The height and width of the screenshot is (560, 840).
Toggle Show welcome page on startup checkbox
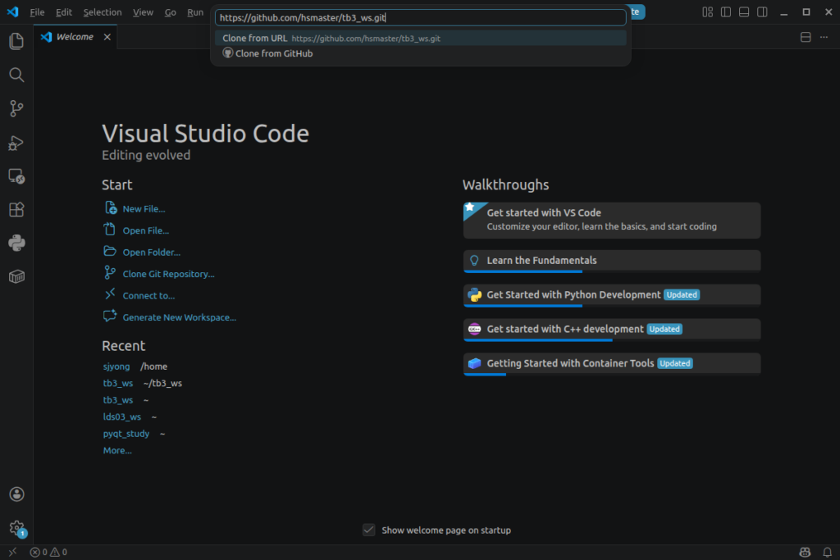pyautogui.click(x=368, y=530)
